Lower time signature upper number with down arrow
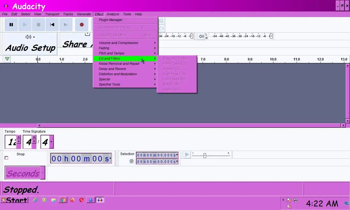Image resolution: width=350 pixels, height=210 pixels. [x=34, y=141]
